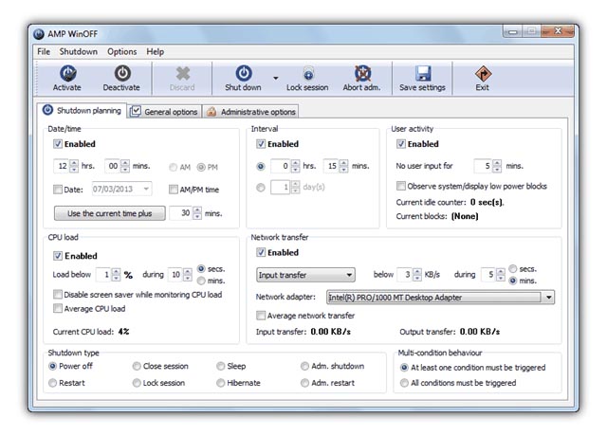Click the Shut down toolbar icon
Image resolution: width=607 pixels, height=436 pixels.
[244, 73]
